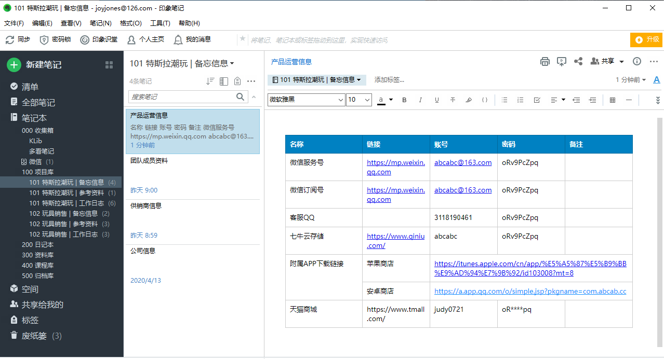Select 全部笔记 in the sidebar
Image resolution: width=664 pixels, height=359 pixels.
click(x=38, y=103)
